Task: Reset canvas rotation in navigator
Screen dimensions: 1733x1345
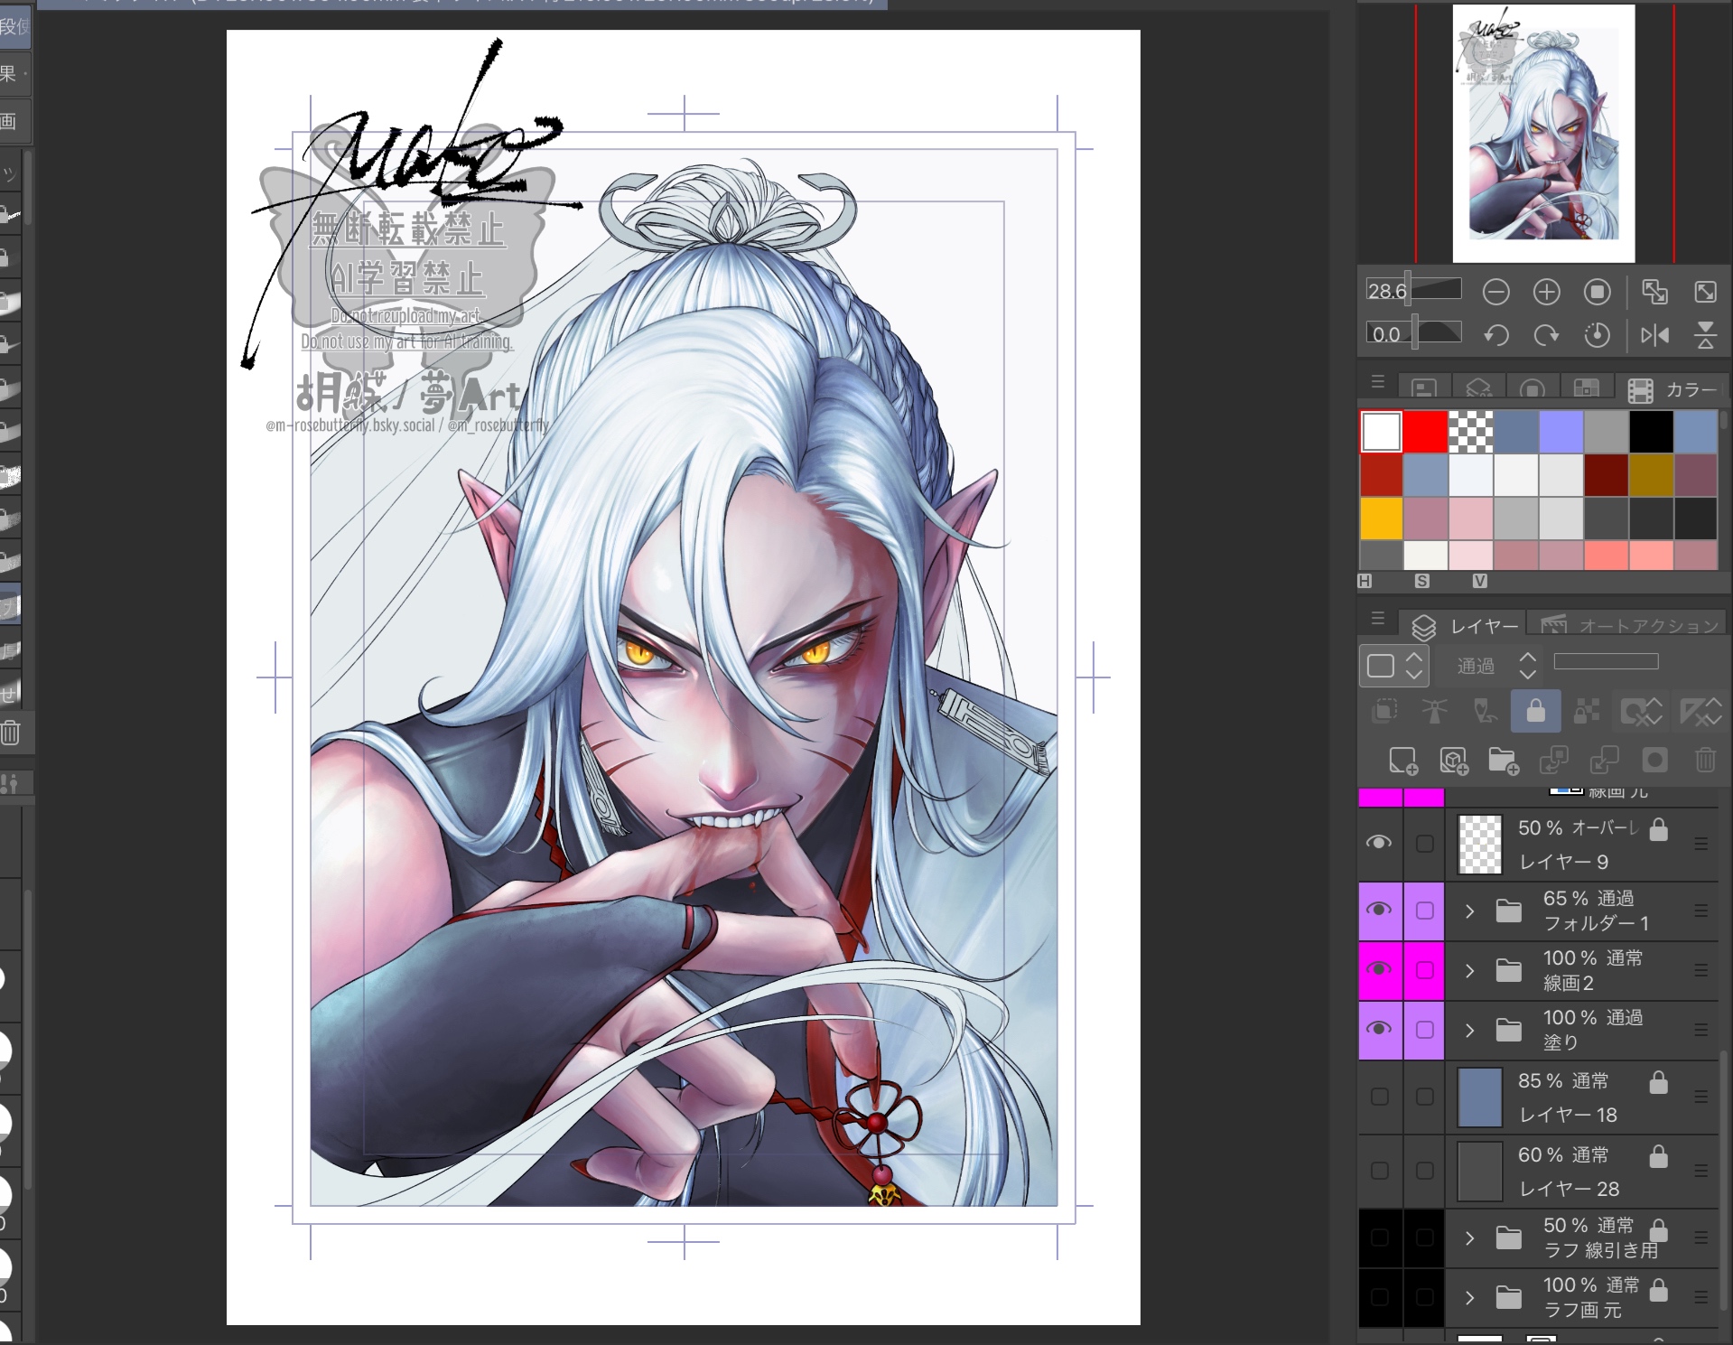Action: point(1597,336)
